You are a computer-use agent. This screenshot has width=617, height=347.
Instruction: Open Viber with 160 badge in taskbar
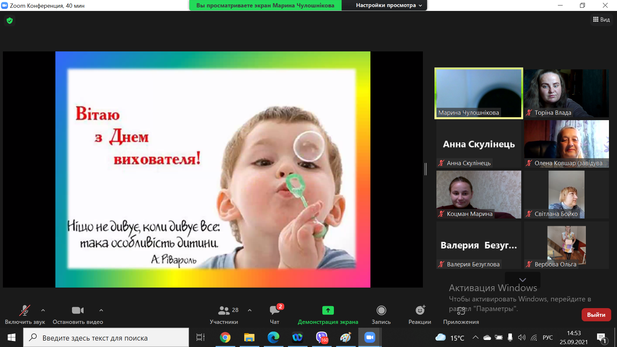[322, 337]
